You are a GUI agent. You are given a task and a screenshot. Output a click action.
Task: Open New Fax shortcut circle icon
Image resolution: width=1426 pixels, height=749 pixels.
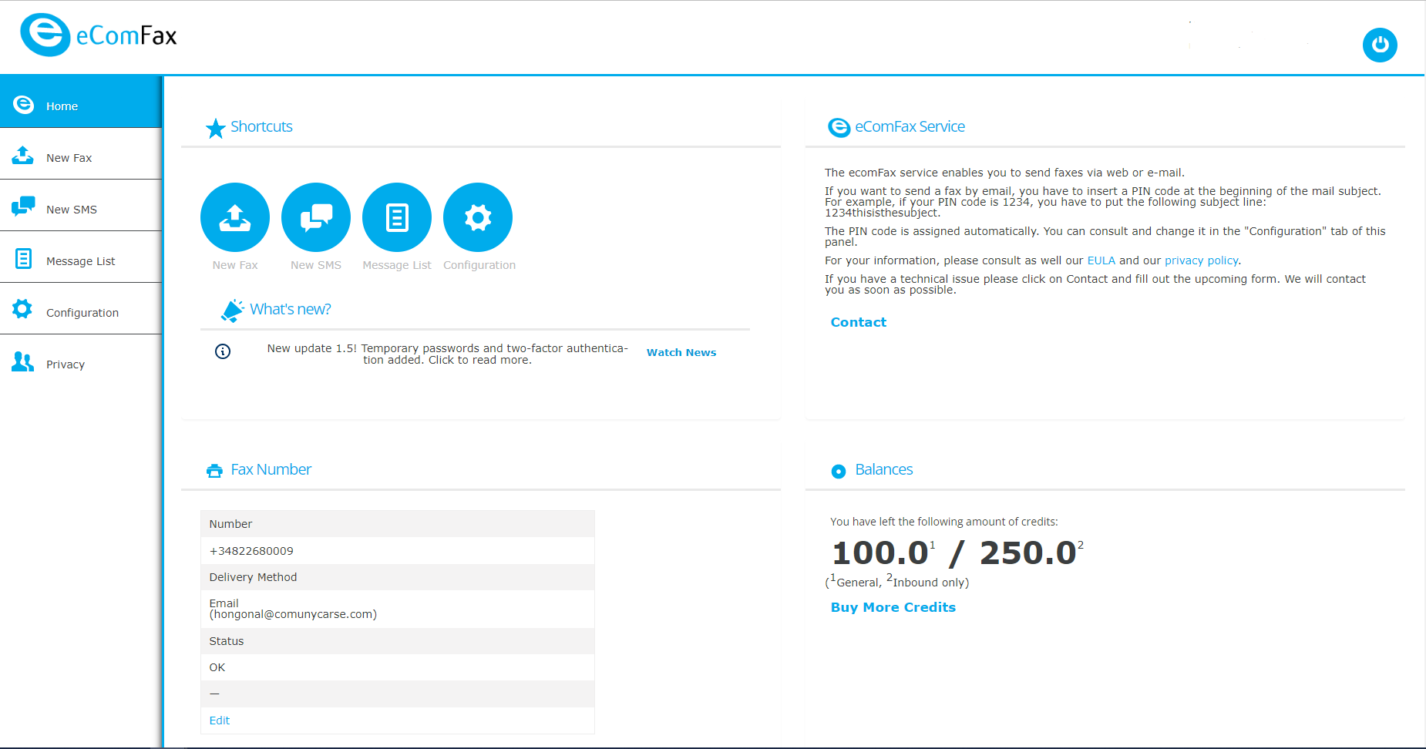(x=235, y=217)
